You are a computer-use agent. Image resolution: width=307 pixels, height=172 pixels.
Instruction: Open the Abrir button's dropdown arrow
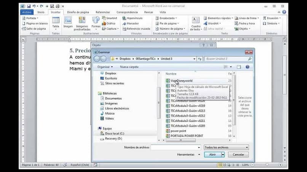pos(223,155)
